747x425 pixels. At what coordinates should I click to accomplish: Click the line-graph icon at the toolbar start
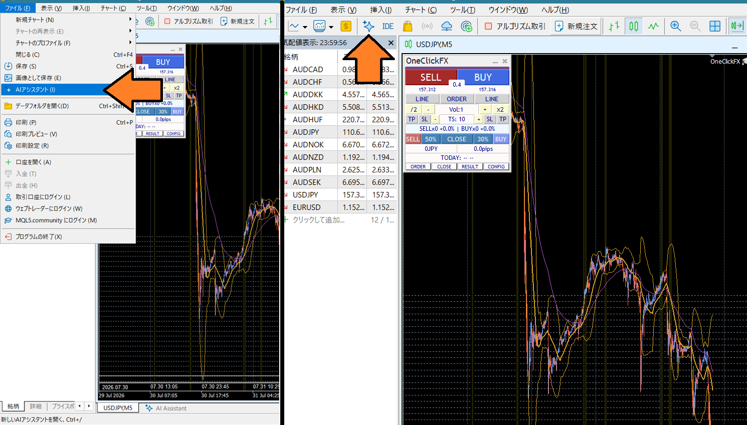click(294, 26)
